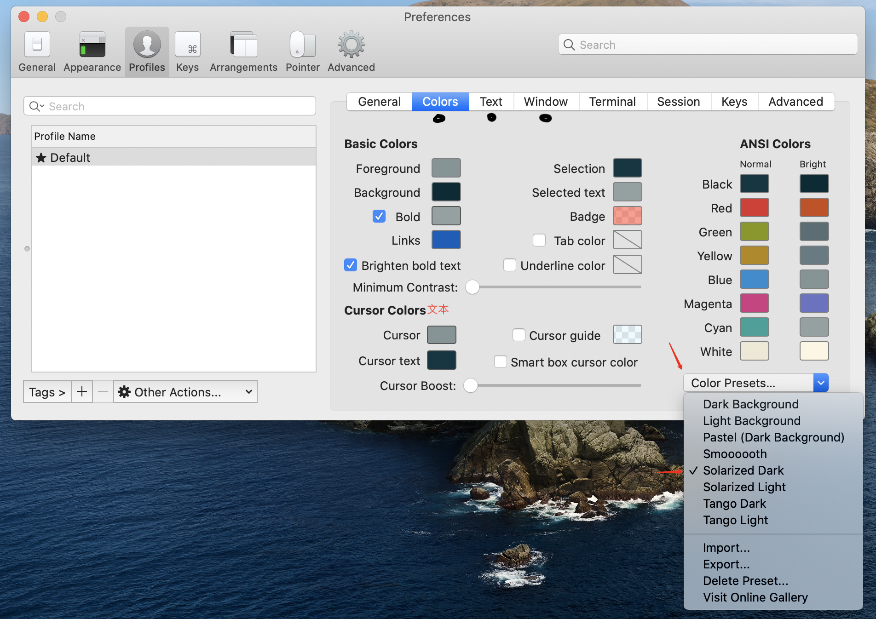The width and height of the screenshot is (876, 619).
Task: Uncheck the Brighten bold text checkbox
Action: 351,265
